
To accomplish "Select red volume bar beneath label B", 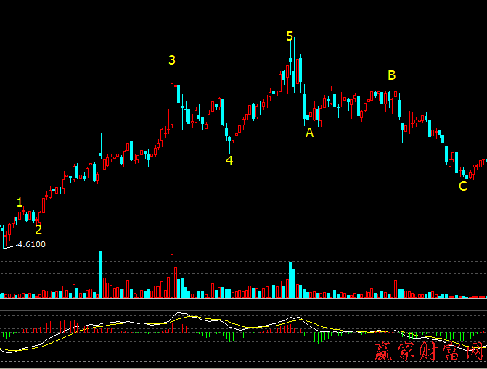I will click(396, 289).
